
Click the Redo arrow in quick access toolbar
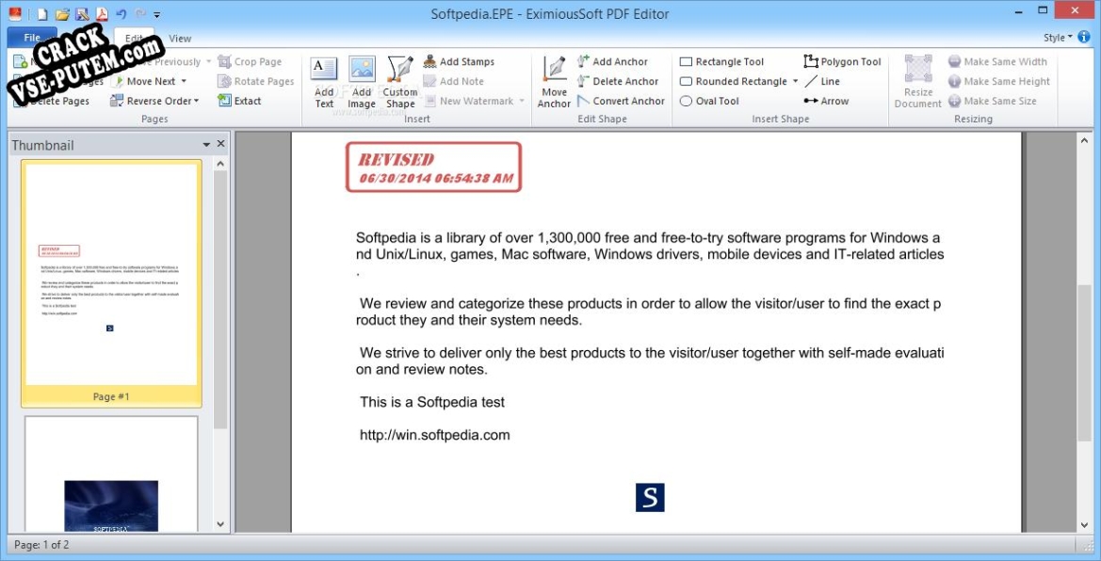(x=140, y=14)
